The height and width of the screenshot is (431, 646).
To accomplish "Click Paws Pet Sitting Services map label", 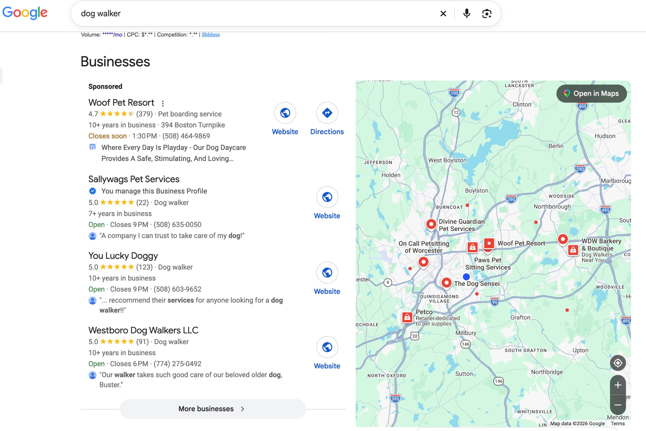I will tap(488, 264).
